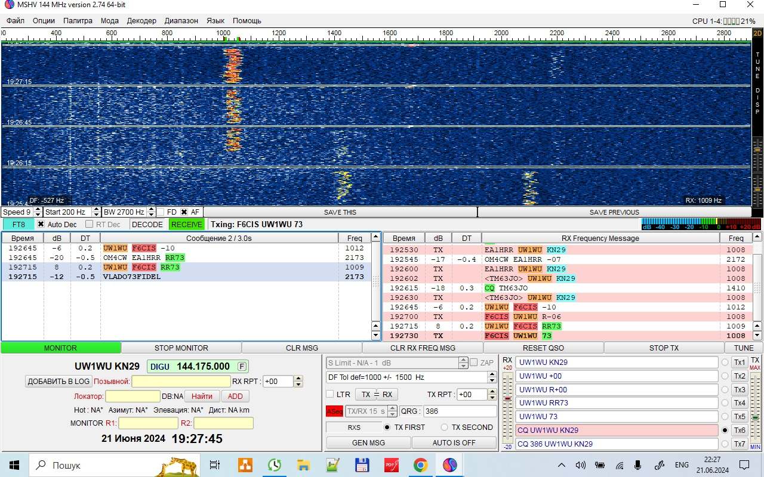Click the MSHV app icon in taskbar
Screen dimensions: 764x477
pos(449,465)
